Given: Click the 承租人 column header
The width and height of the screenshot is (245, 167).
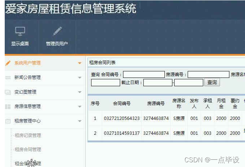Looking at the screenshot, I should click(208, 103).
